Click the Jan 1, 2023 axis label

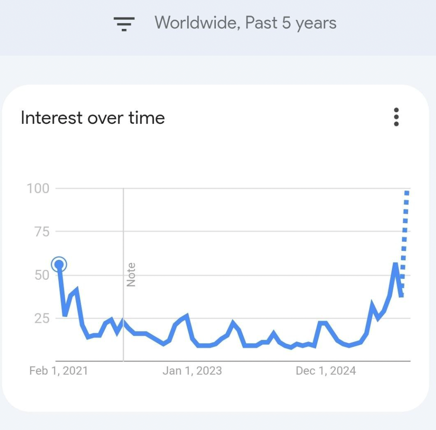(192, 370)
